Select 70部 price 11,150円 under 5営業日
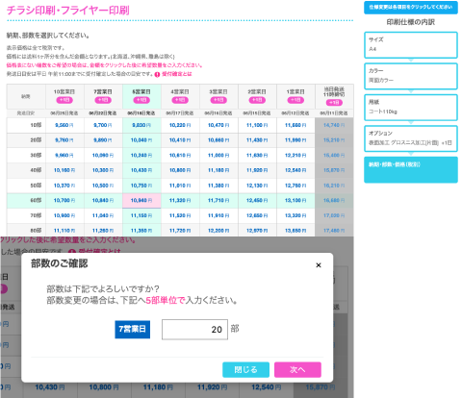This screenshot has width=462, height=398. (141, 215)
